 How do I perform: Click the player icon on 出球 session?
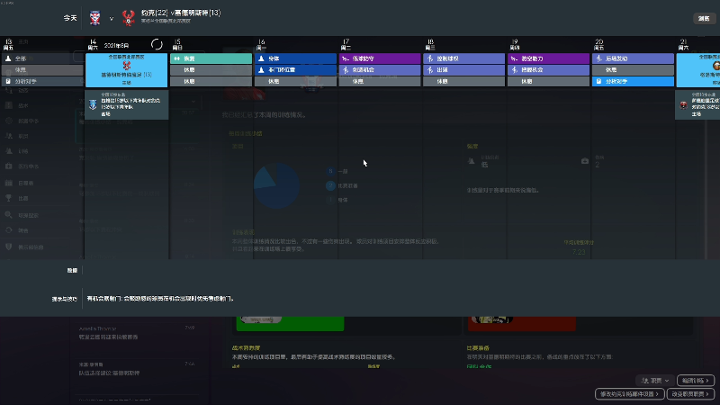pyautogui.click(x=430, y=70)
